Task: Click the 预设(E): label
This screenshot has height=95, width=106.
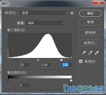Action: 11,13
